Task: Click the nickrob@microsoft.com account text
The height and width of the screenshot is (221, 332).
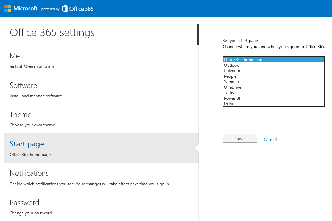Action: [32, 66]
